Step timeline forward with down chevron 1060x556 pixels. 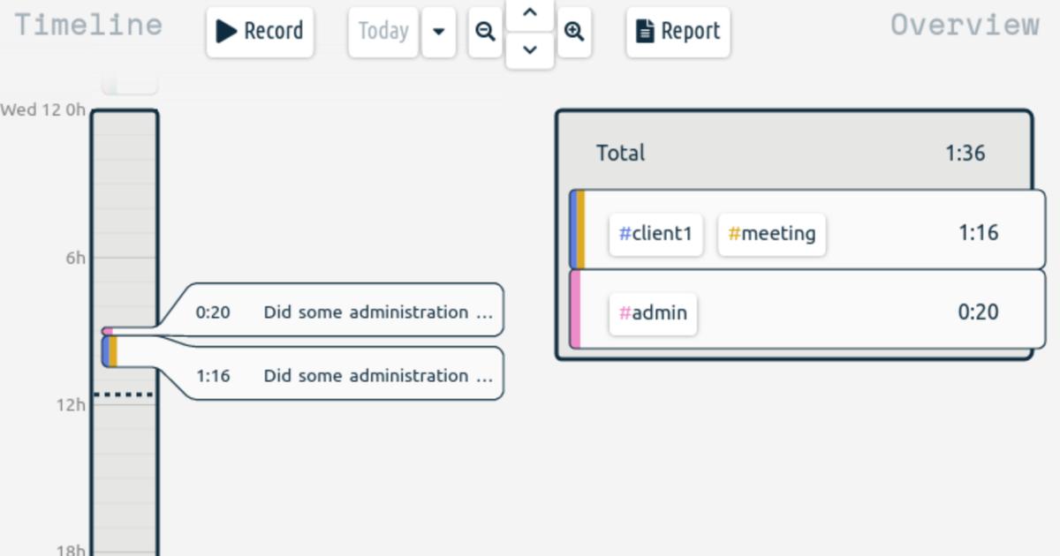530,50
